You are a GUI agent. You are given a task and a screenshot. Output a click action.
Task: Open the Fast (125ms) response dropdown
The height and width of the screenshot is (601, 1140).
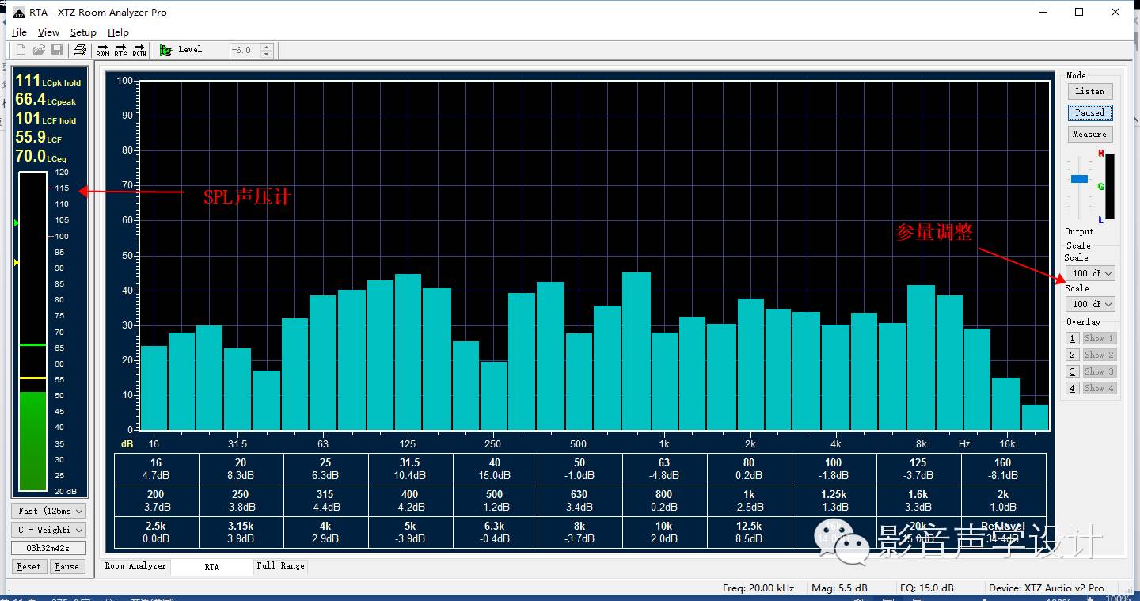tap(49, 511)
